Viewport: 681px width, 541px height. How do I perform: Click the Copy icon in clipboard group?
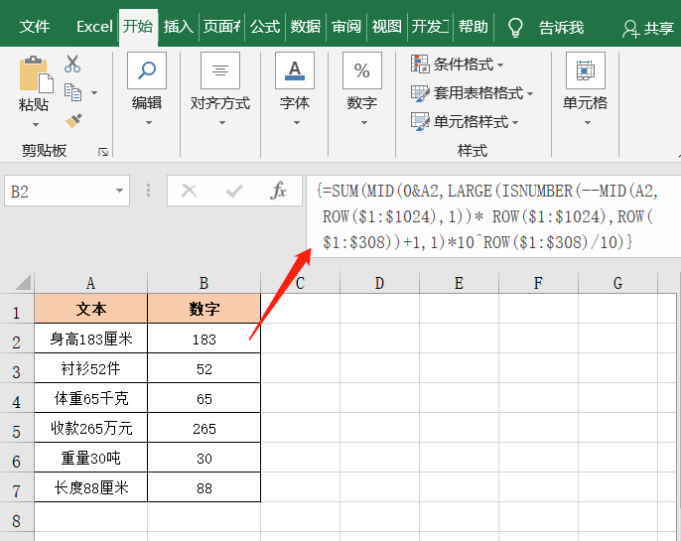[x=72, y=92]
